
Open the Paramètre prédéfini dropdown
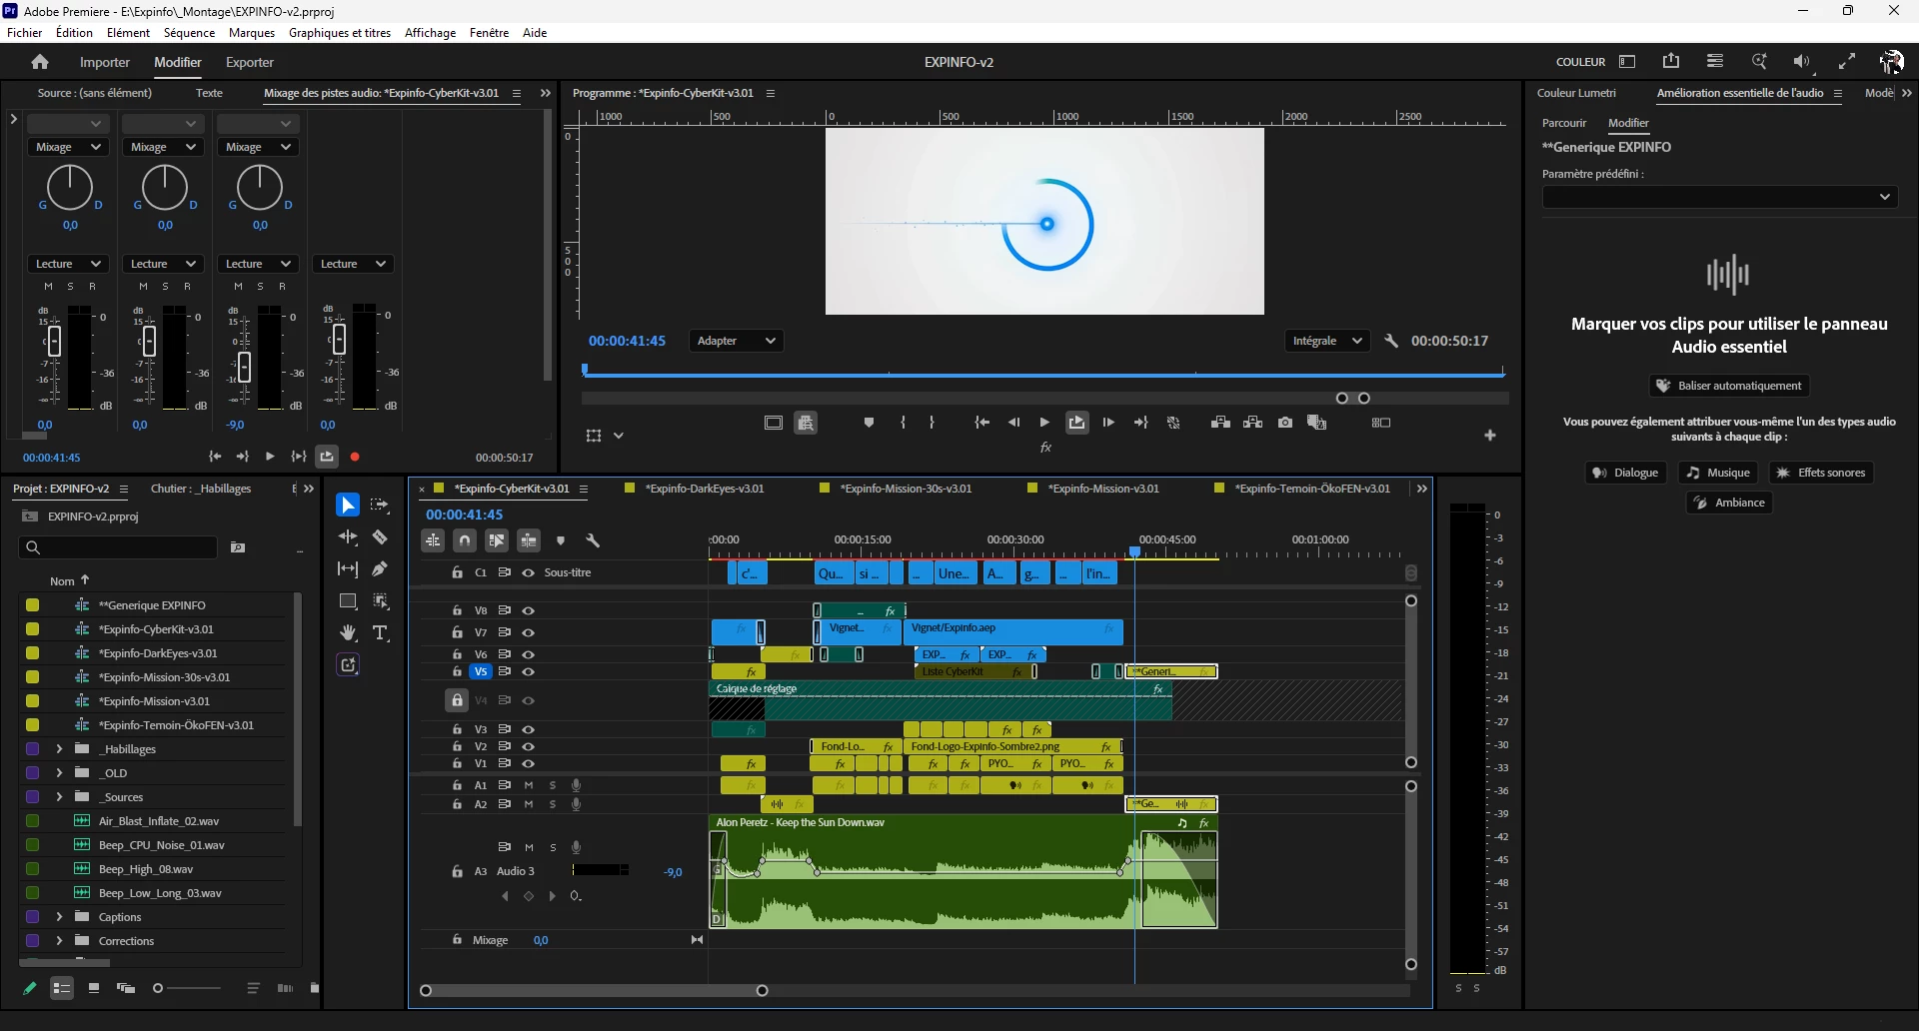(x=1719, y=197)
